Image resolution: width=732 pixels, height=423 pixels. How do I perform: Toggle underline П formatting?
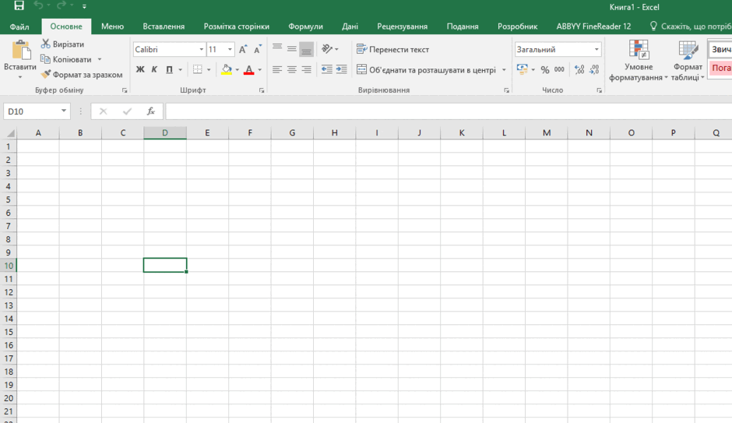point(169,69)
